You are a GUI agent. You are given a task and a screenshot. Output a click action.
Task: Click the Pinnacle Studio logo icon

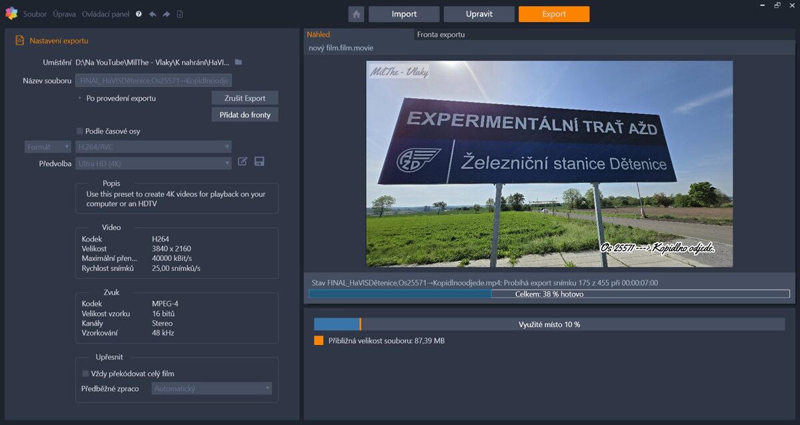pos(11,13)
